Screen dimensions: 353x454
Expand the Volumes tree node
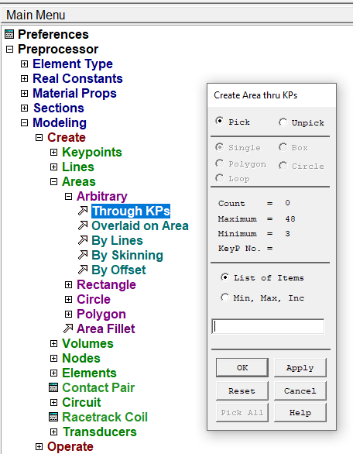pyautogui.click(x=54, y=343)
